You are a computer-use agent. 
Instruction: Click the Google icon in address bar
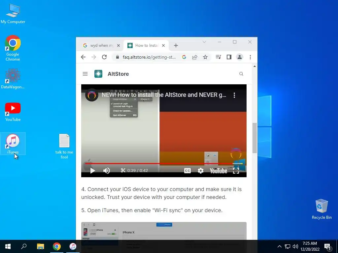[x=184, y=57]
